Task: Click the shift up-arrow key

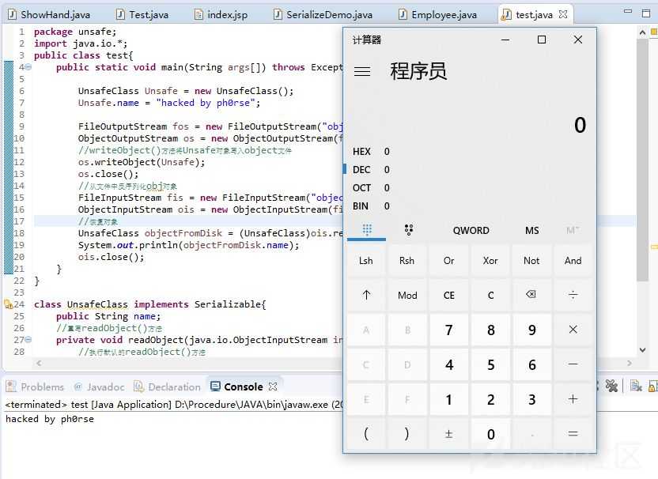Action: click(366, 295)
